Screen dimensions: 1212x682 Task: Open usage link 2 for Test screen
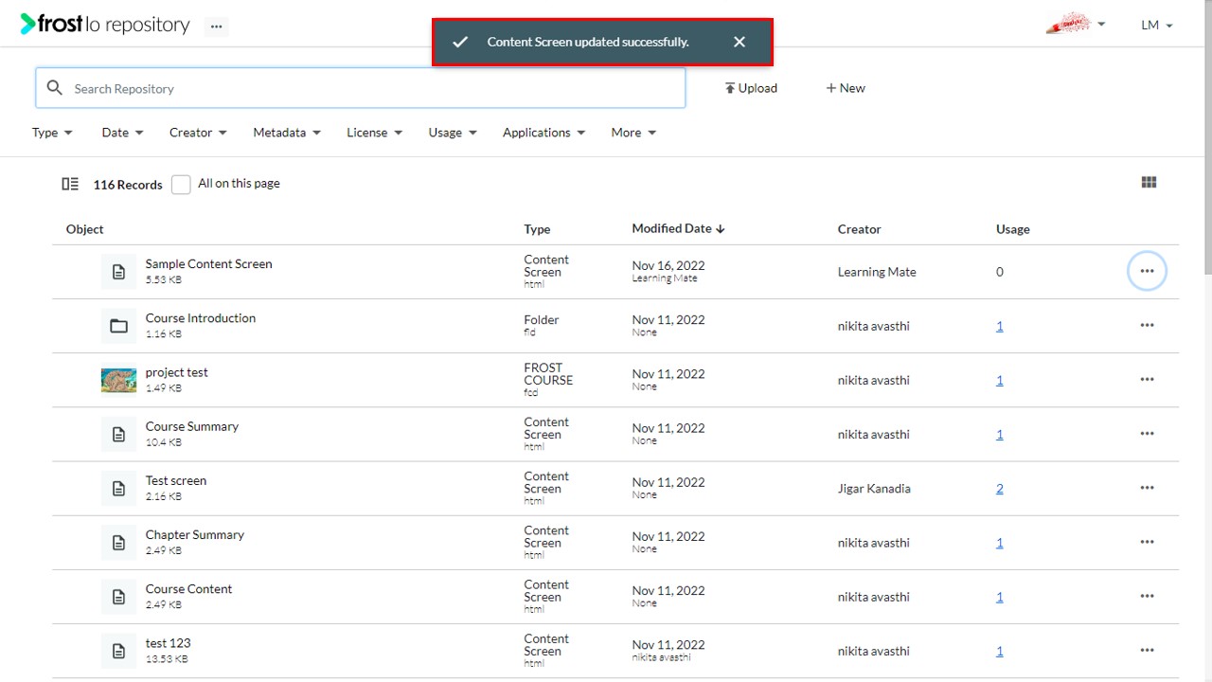pos(1000,489)
